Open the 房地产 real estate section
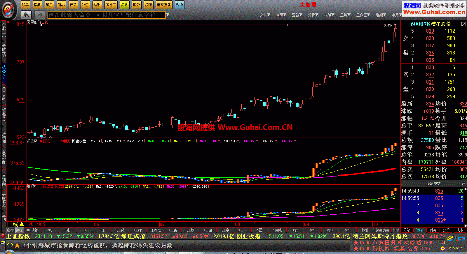 pos(111,5)
